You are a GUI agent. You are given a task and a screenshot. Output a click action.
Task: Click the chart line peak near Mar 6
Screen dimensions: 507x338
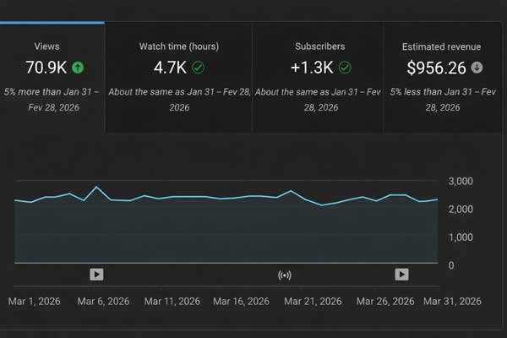[96, 187]
